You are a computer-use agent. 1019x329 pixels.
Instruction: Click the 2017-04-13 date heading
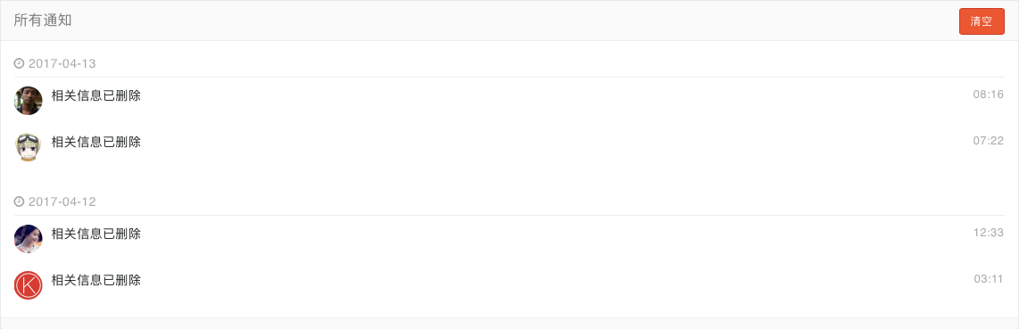[62, 63]
